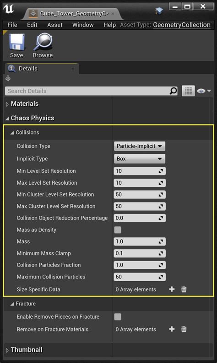Clear Remove on Fracture Materials array

click(x=184, y=329)
